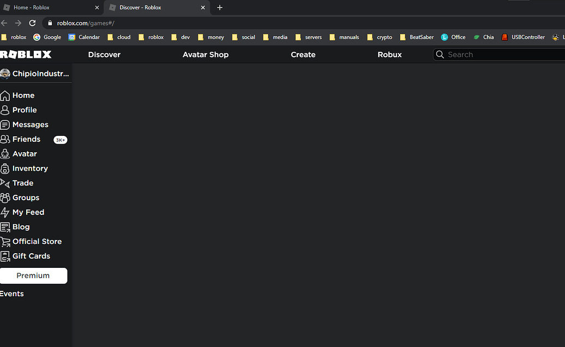Open your ChipioIndustries profile avatar
This screenshot has height=347, width=565.
(x=5, y=73)
